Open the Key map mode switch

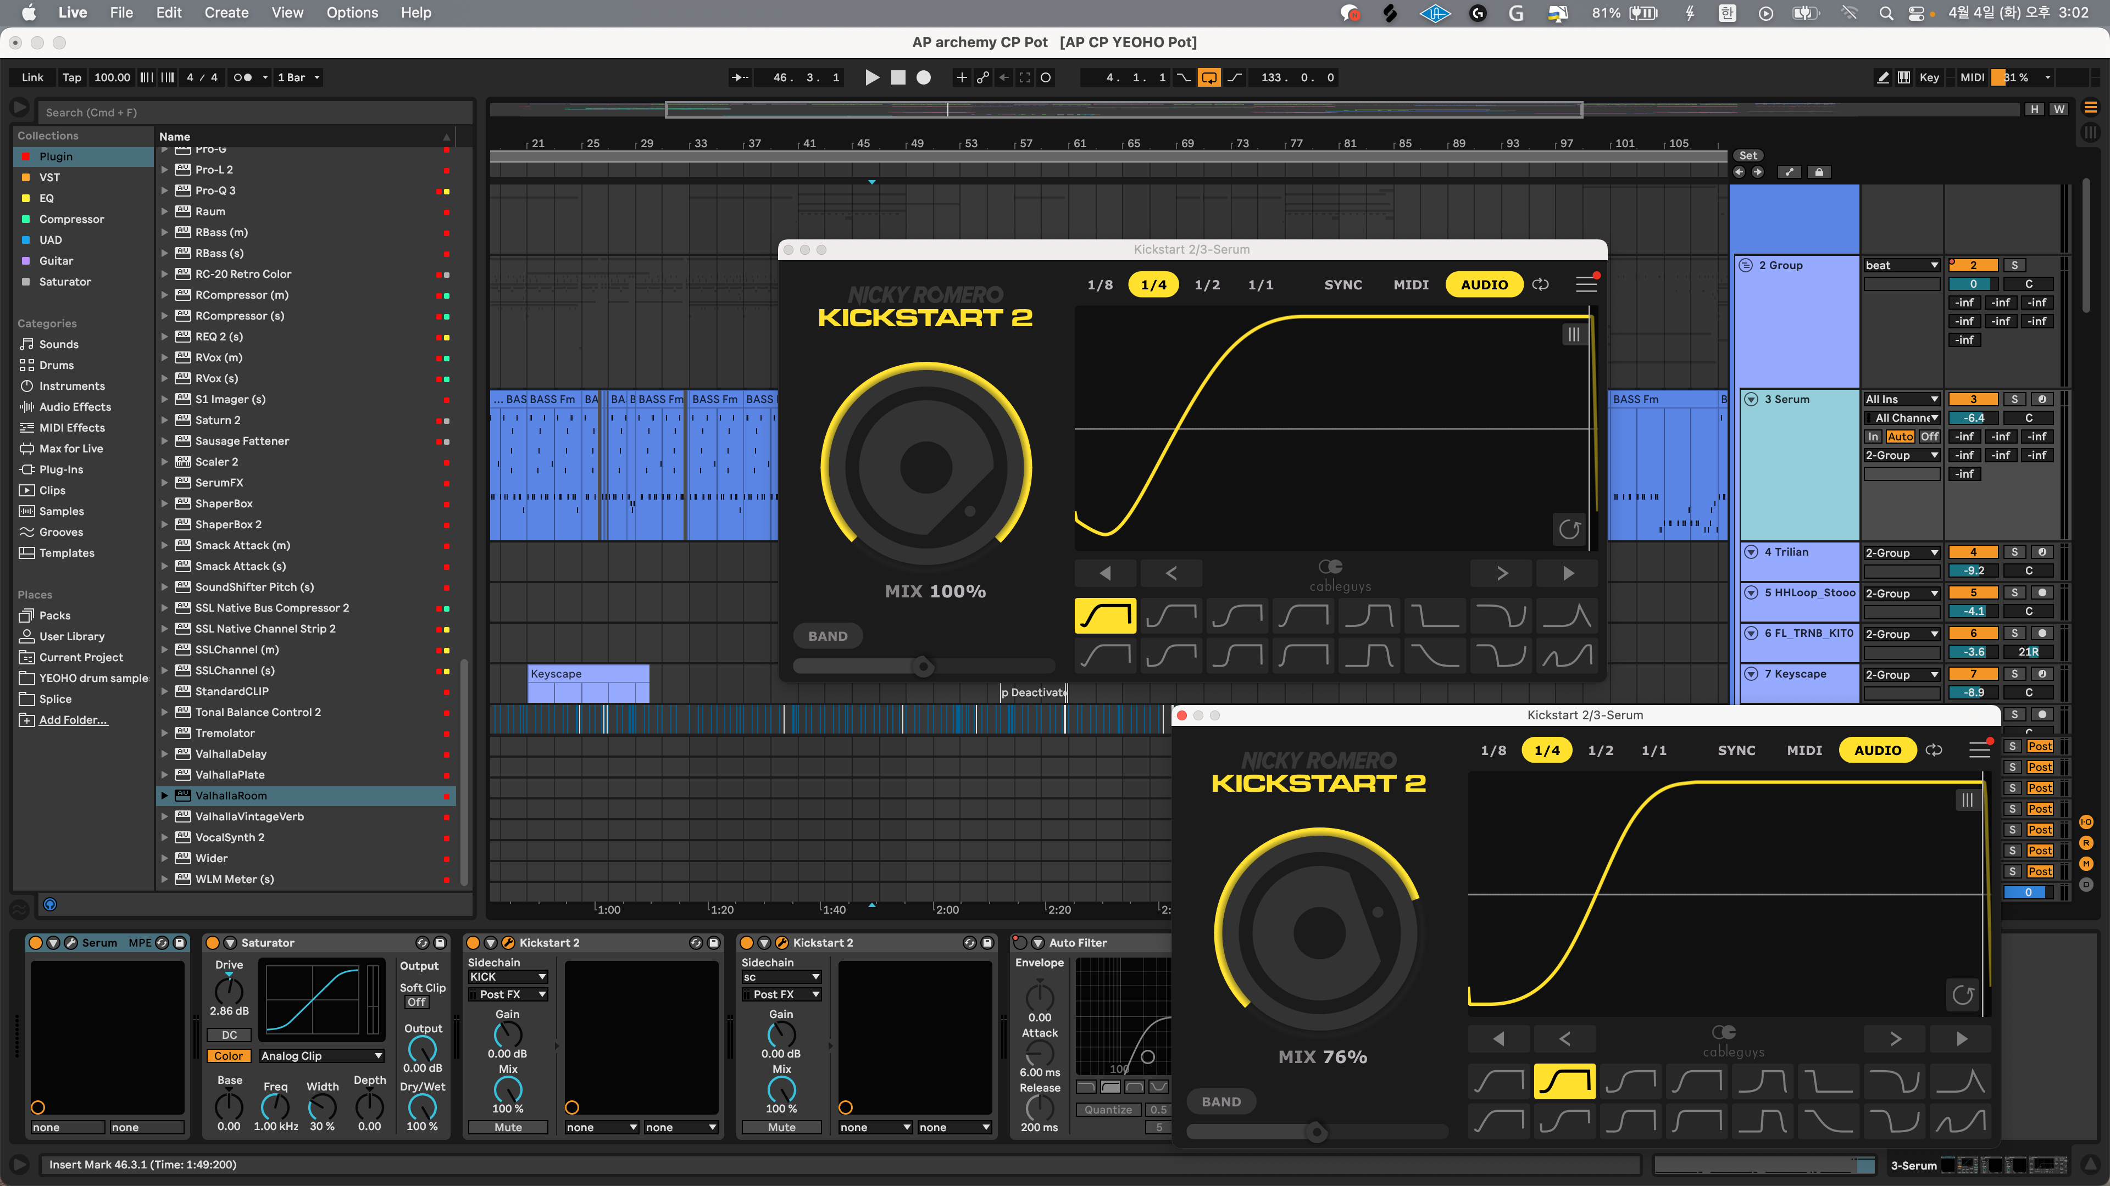click(1929, 78)
